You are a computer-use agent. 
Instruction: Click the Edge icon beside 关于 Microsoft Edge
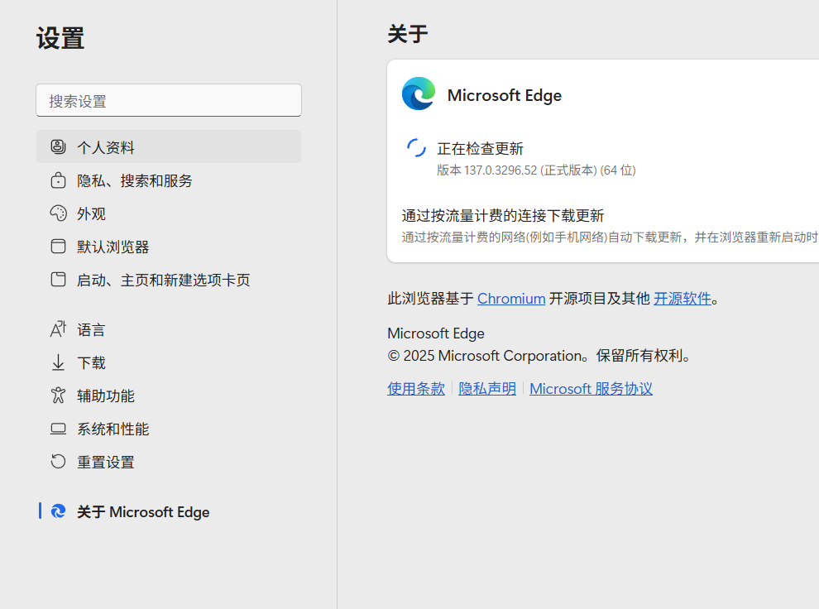click(x=58, y=511)
